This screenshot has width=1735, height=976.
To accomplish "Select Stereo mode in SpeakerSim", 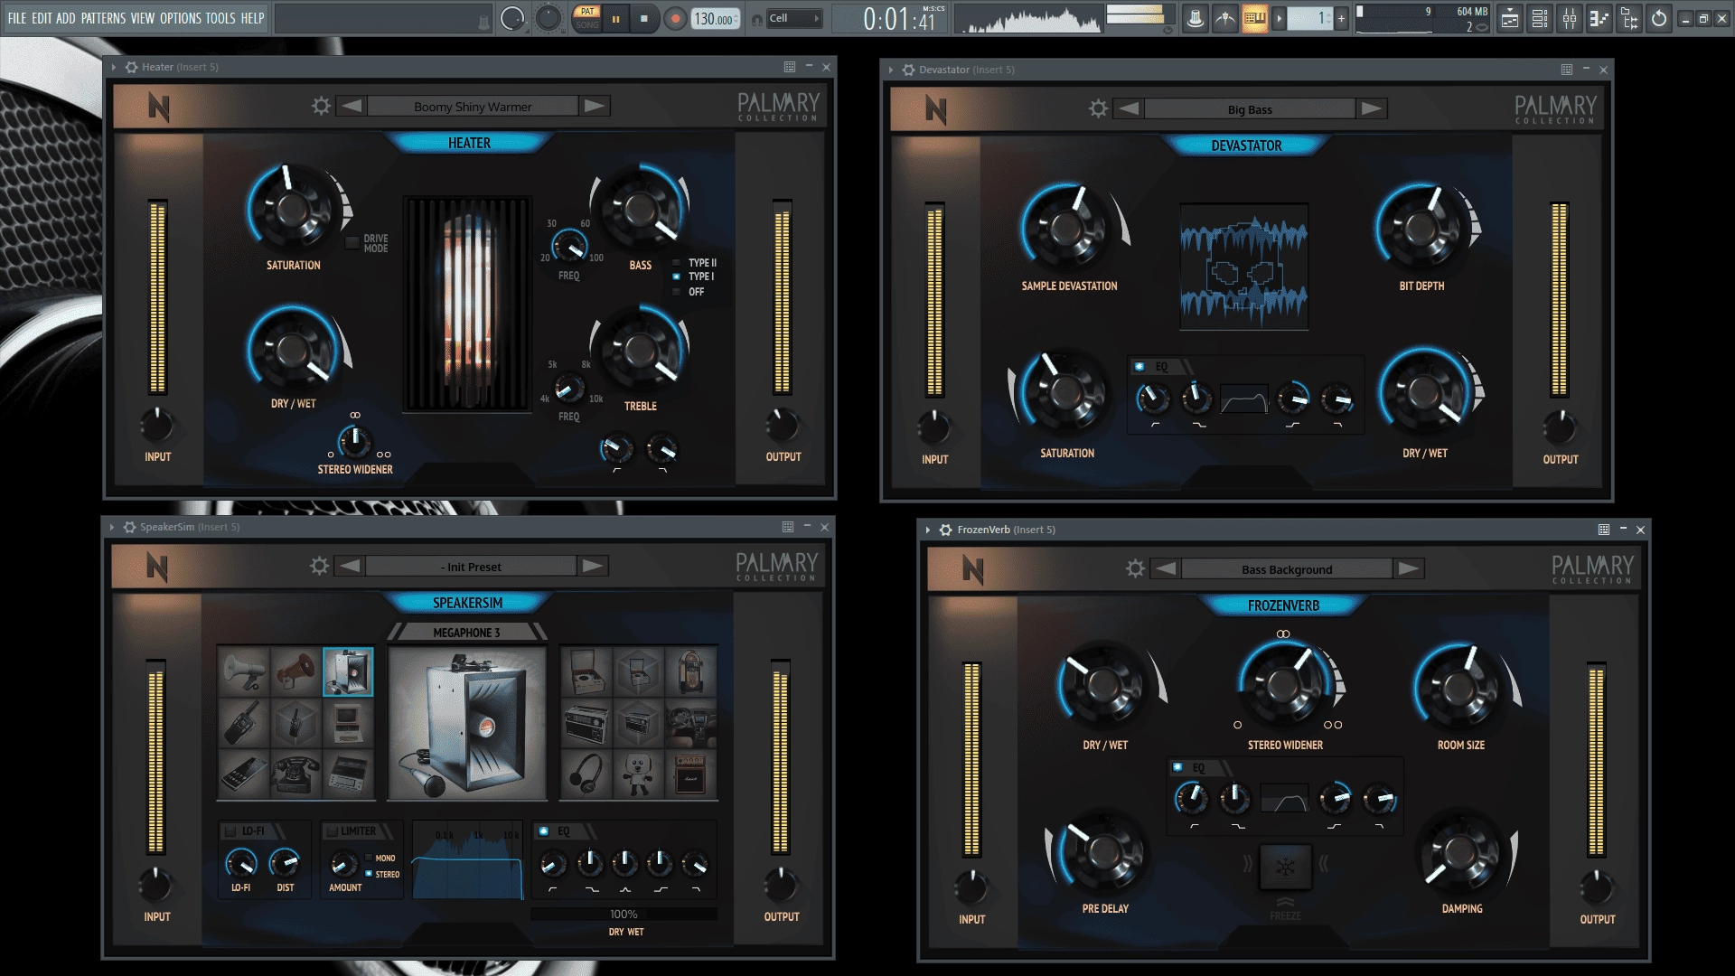I will (x=369, y=874).
